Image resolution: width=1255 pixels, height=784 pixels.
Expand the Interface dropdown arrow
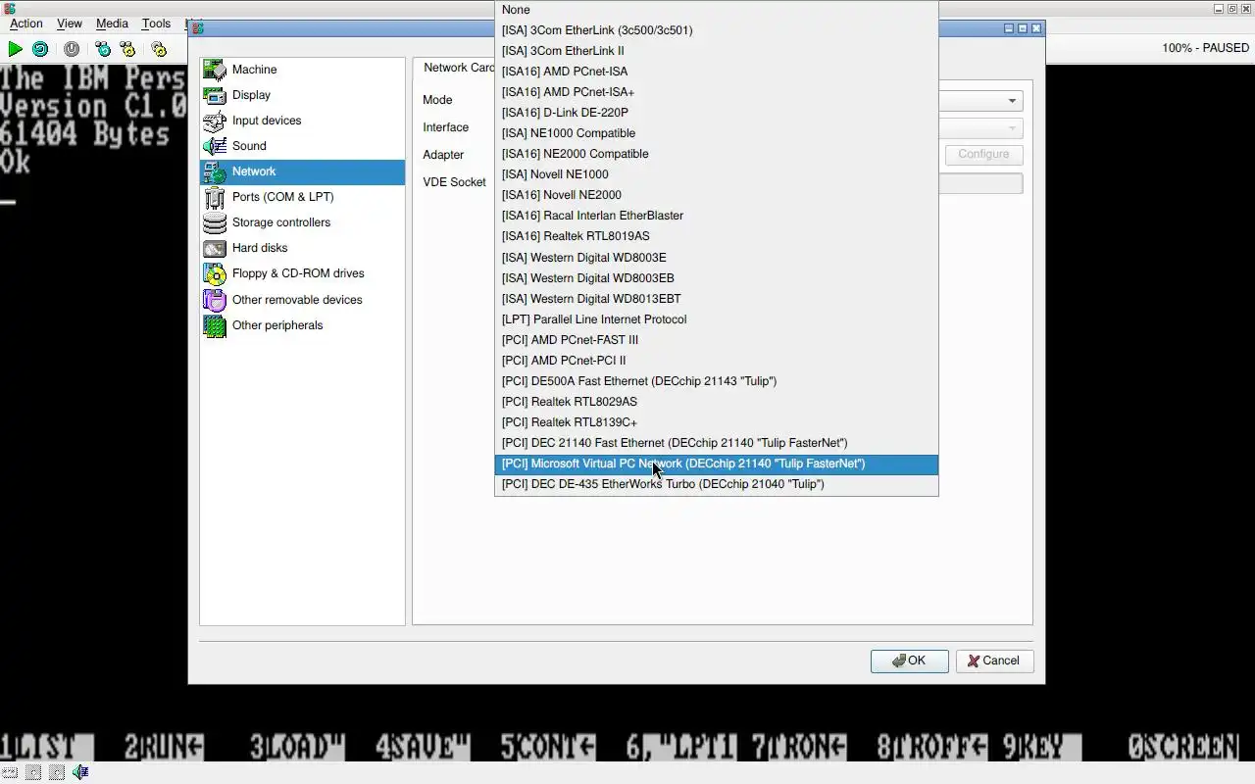coord(1012,128)
